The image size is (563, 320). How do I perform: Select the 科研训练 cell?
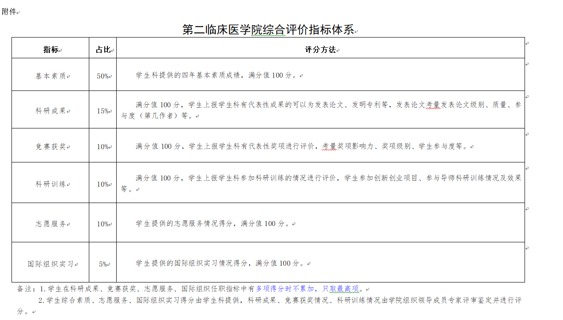pyautogui.click(x=51, y=184)
